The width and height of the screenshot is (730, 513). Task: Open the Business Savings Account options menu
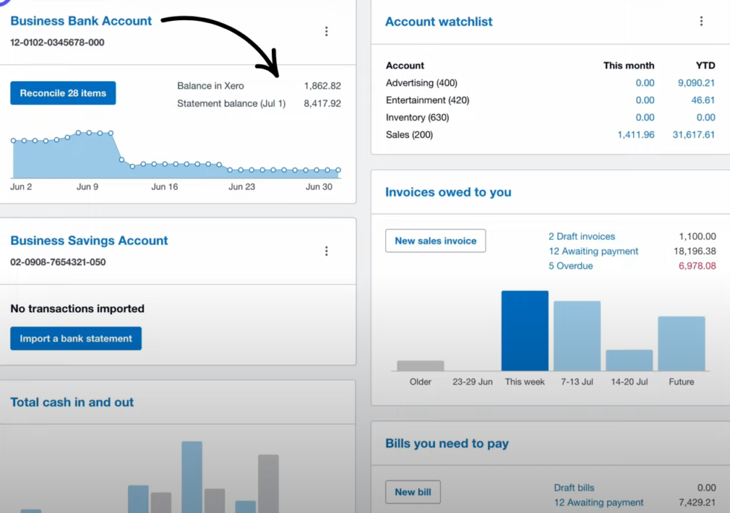[326, 251]
